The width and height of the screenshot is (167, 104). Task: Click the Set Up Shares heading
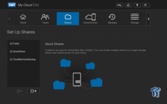click(x=21, y=32)
